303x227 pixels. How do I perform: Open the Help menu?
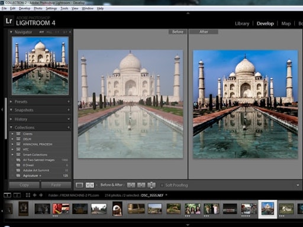(100, 8)
